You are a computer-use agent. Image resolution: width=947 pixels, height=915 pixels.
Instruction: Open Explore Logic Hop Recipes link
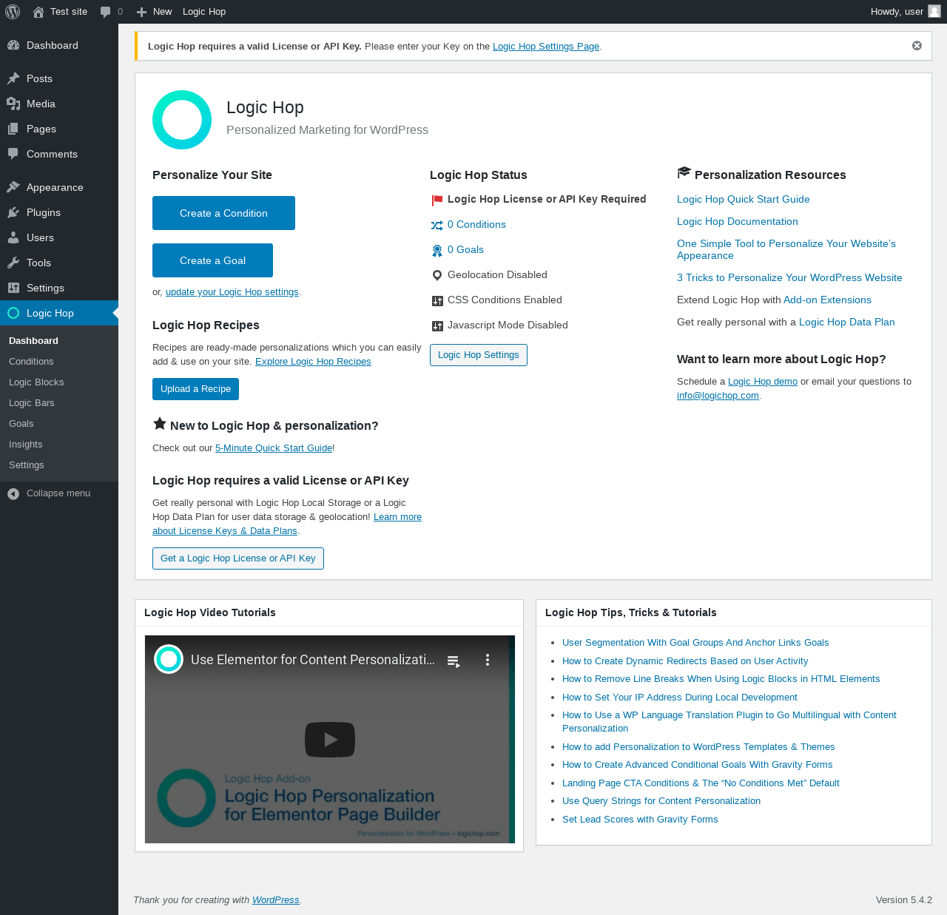pos(313,362)
